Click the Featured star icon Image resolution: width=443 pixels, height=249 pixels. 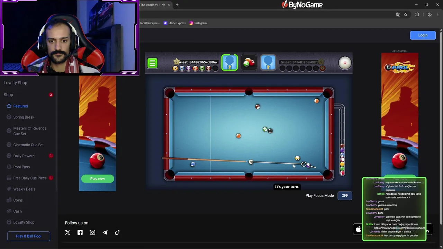point(9,106)
